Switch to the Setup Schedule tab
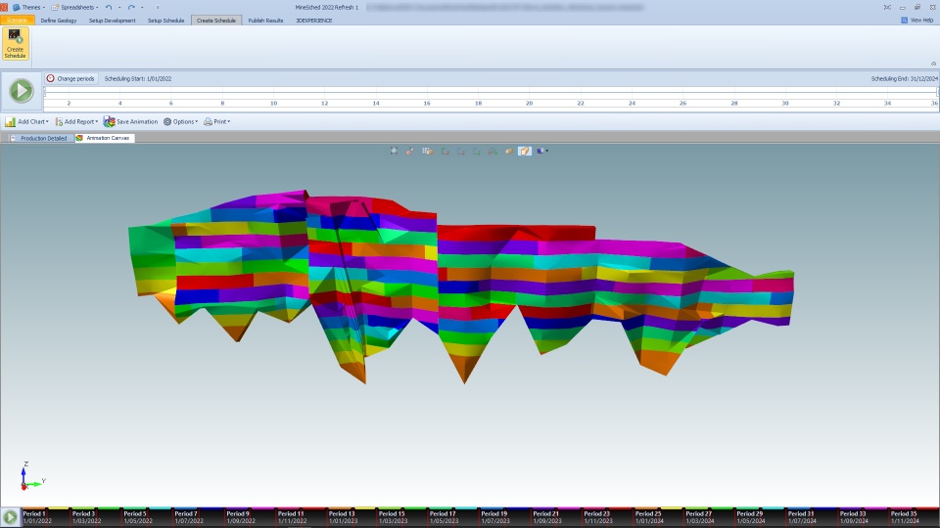Image resolution: width=940 pixels, height=528 pixels. (x=165, y=21)
